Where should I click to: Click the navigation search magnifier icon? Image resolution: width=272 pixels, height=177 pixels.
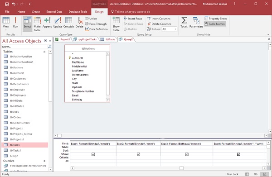pos(49,47)
